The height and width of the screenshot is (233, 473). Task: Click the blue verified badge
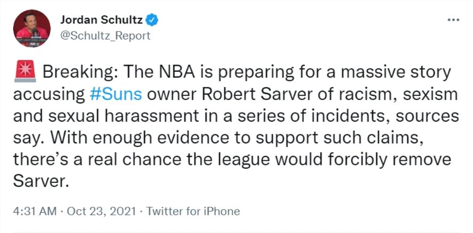tap(153, 20)
